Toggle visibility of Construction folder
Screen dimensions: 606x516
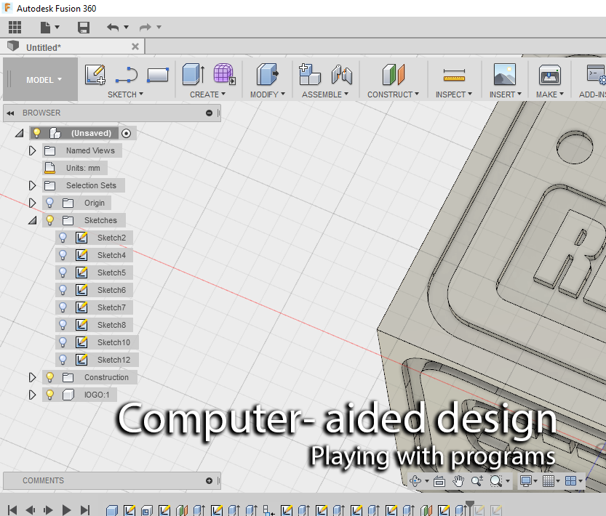click(49, 377)
